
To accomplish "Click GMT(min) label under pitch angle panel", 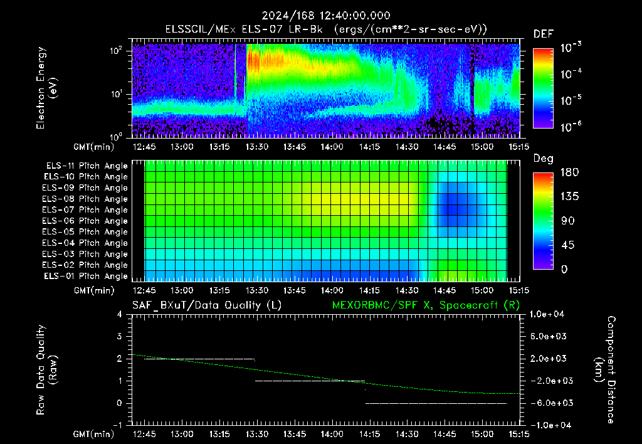I will click(94, 291).
